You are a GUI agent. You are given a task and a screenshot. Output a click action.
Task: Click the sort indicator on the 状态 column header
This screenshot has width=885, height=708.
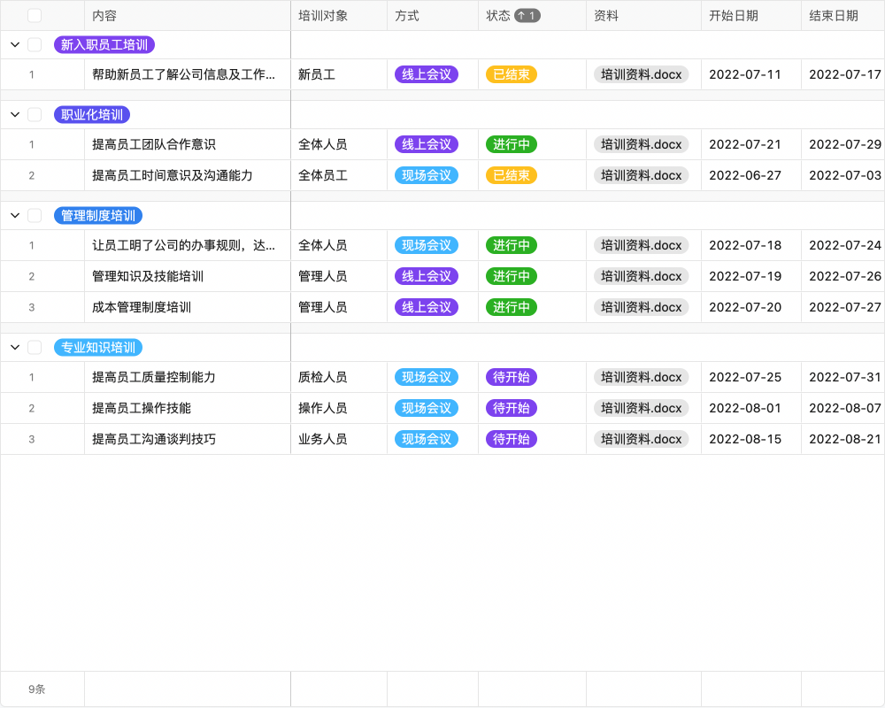pos(527,15)
